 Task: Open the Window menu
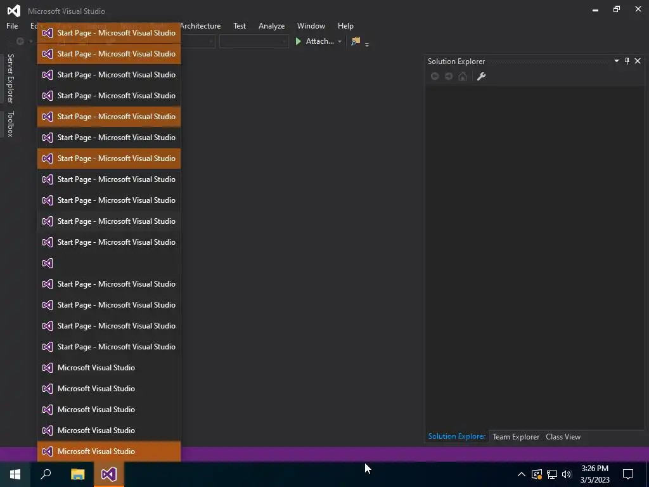pos(311,25)
